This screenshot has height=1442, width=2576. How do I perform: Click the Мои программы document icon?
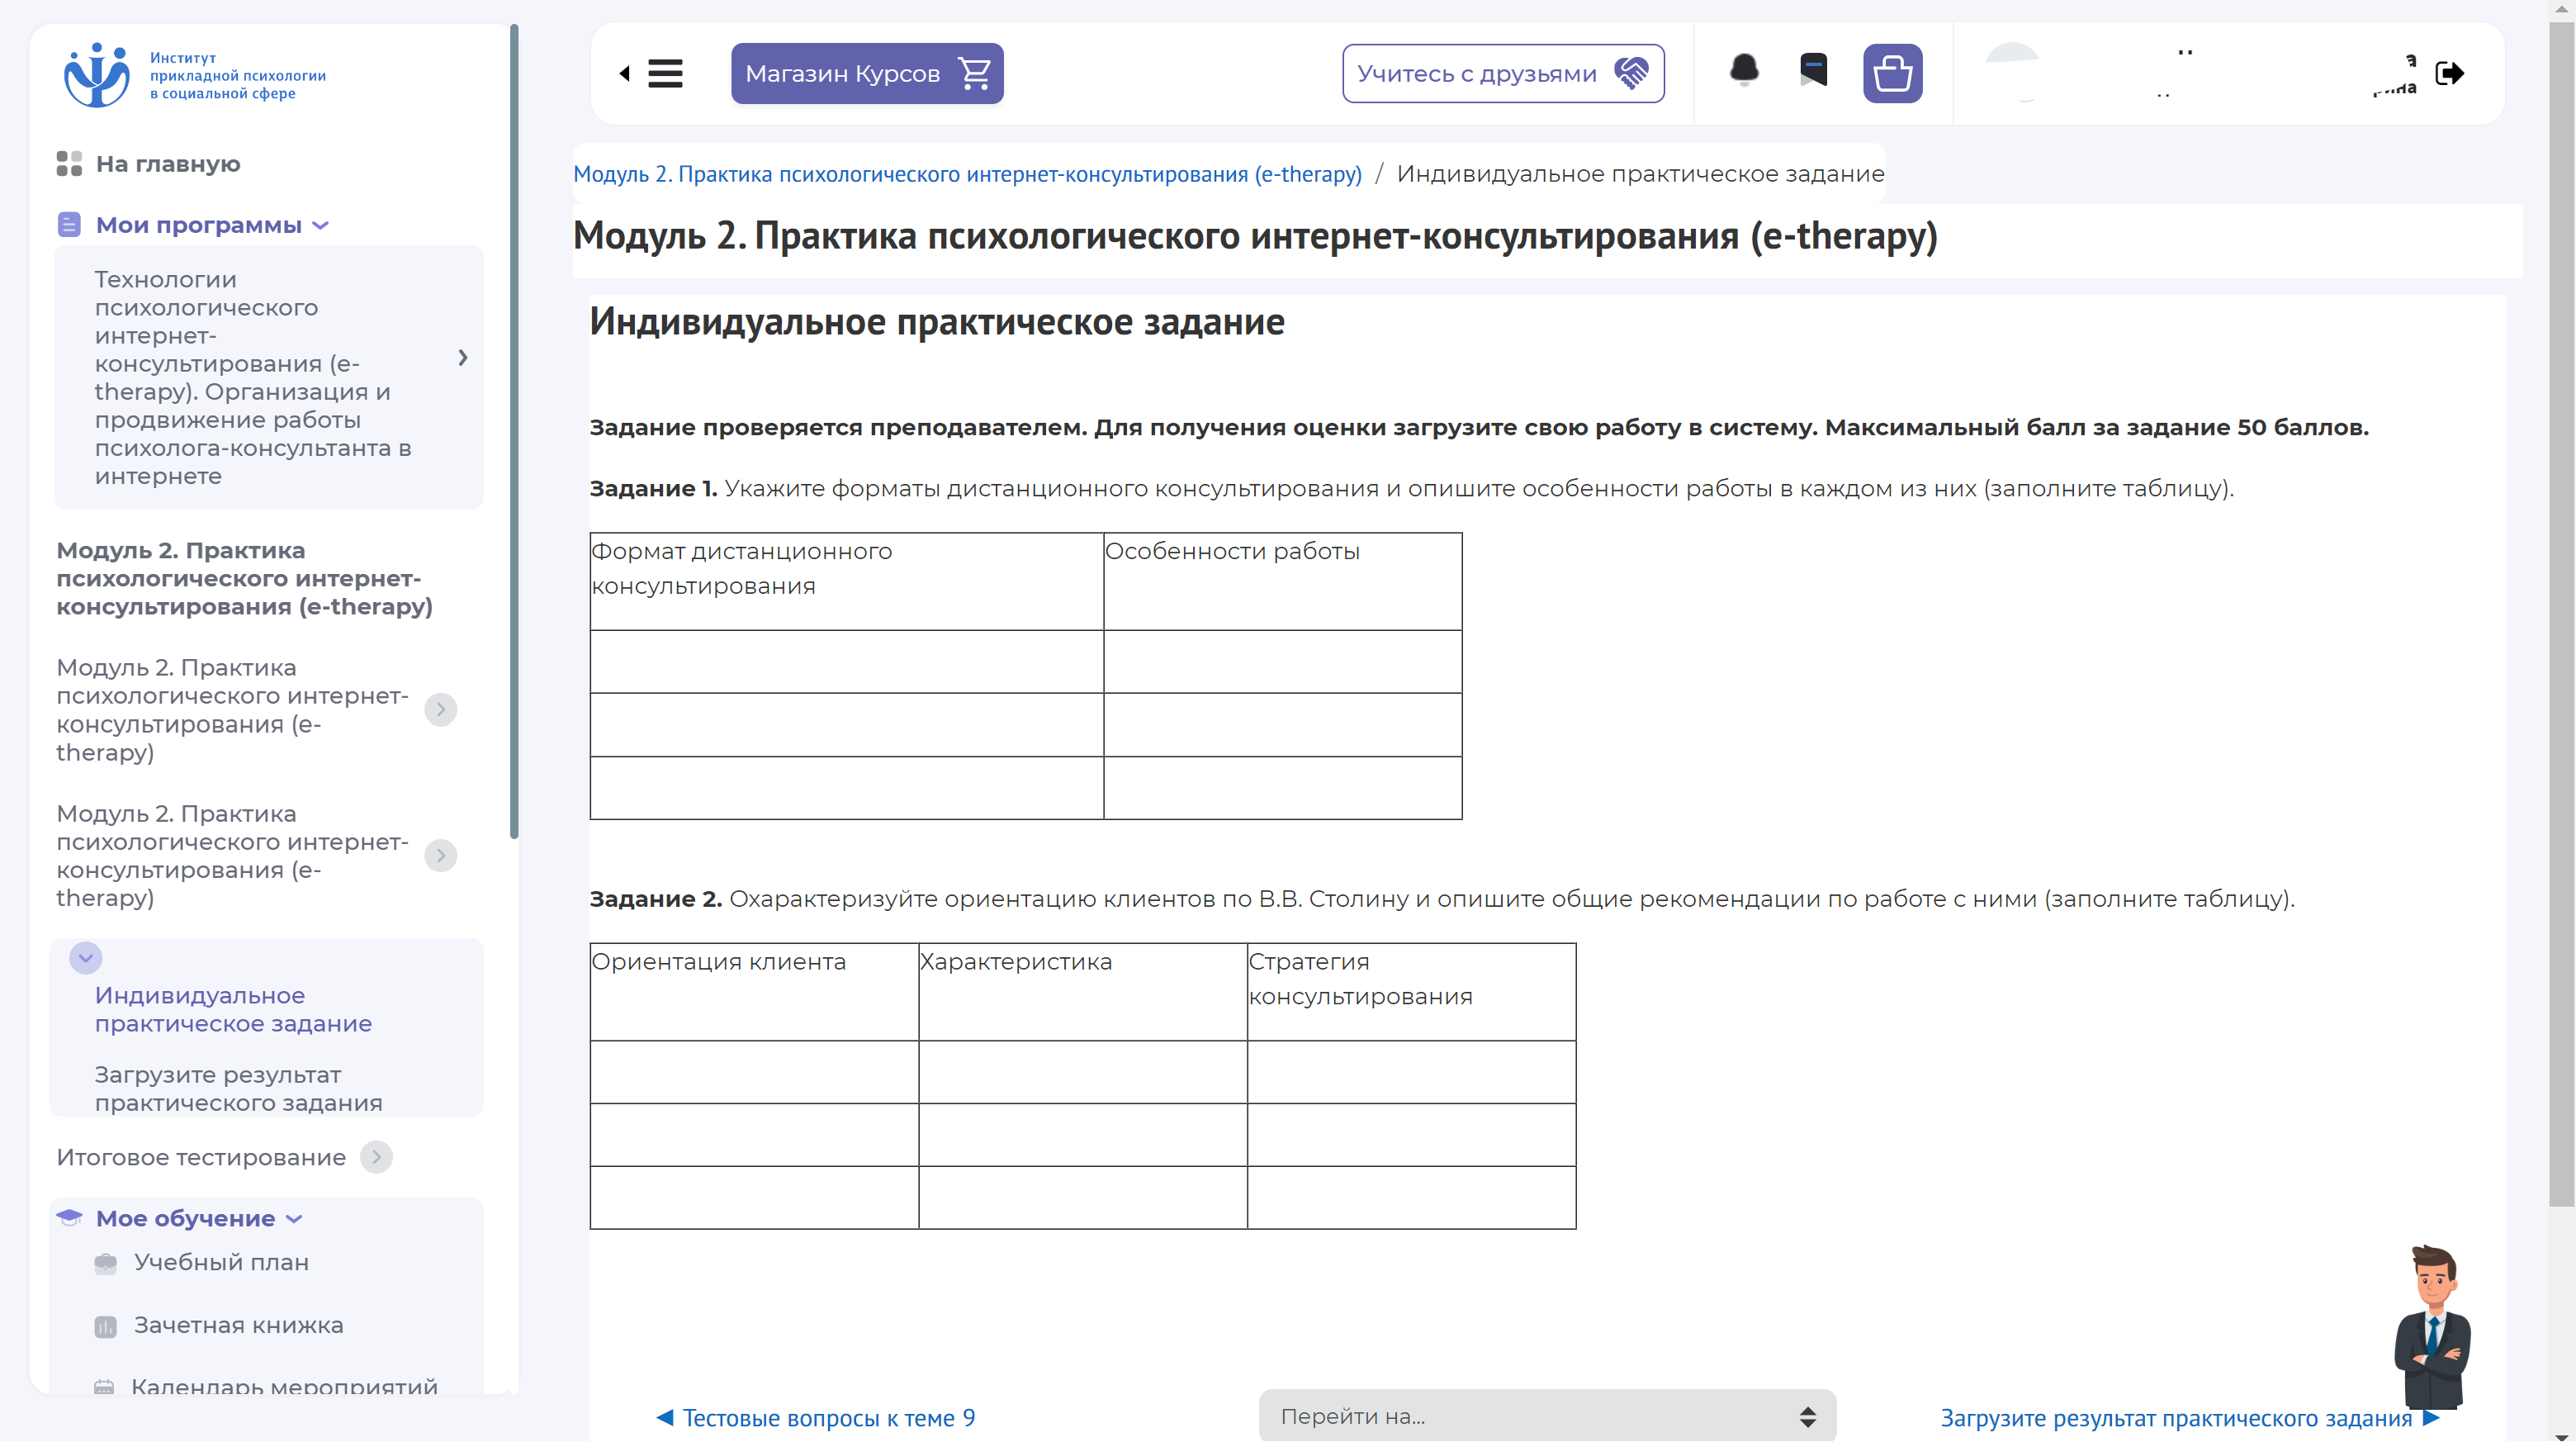coord(69,225)
